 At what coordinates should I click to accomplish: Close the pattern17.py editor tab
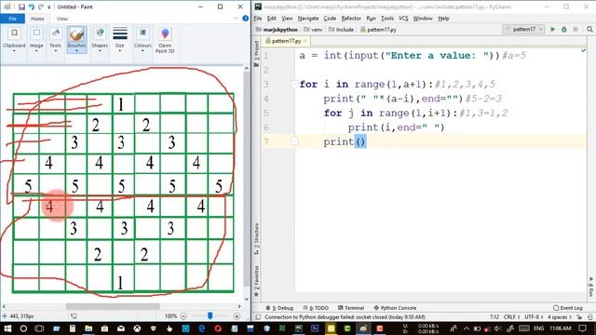[x=305, y=41]
